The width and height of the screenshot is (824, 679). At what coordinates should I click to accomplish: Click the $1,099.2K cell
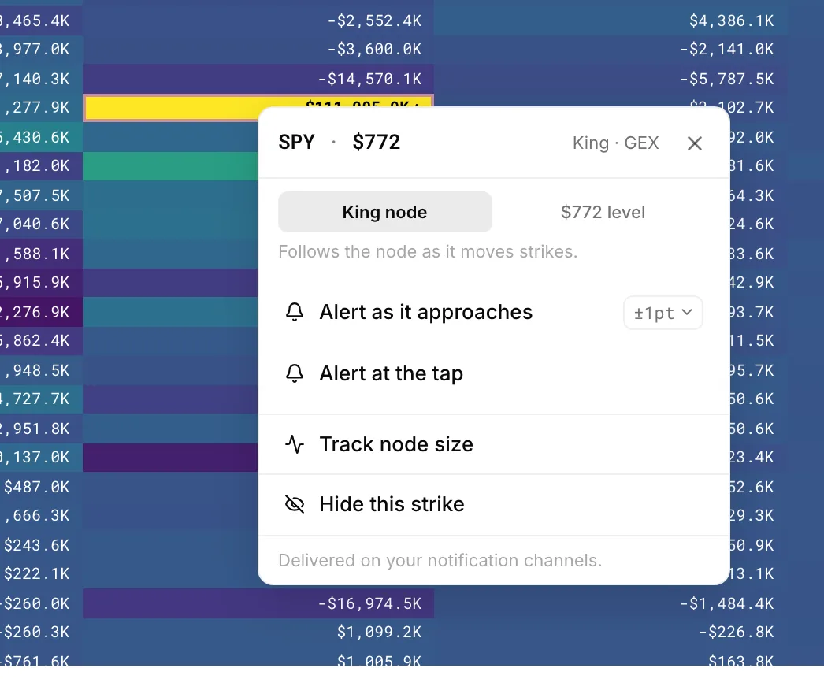coord(258,633)
